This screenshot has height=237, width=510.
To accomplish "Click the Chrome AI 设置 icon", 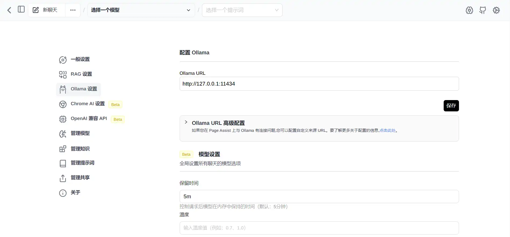I will click(63, 104).
